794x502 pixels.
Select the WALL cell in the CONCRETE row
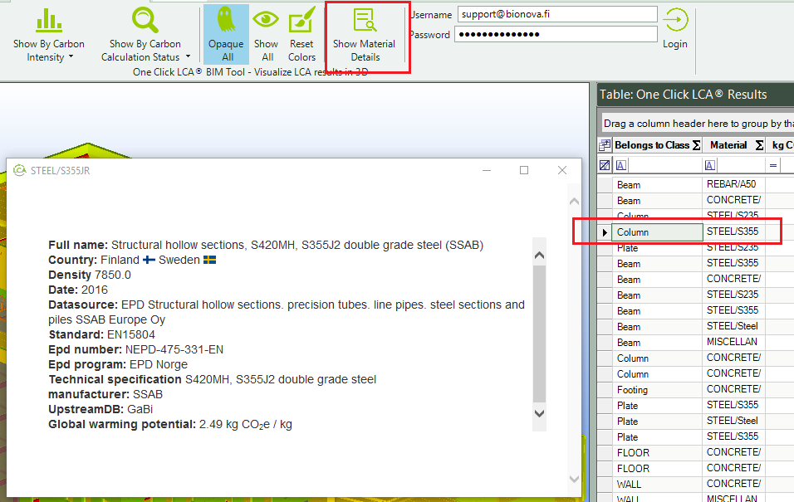(x=657, y=485)
